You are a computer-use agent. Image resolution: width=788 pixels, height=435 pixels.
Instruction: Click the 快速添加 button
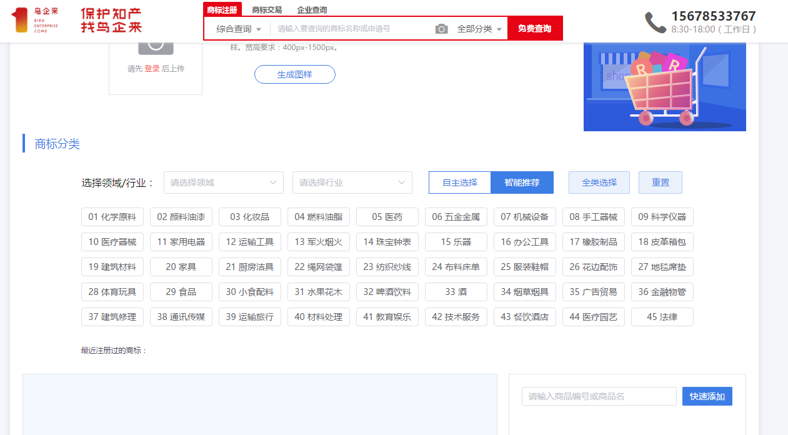707,396
